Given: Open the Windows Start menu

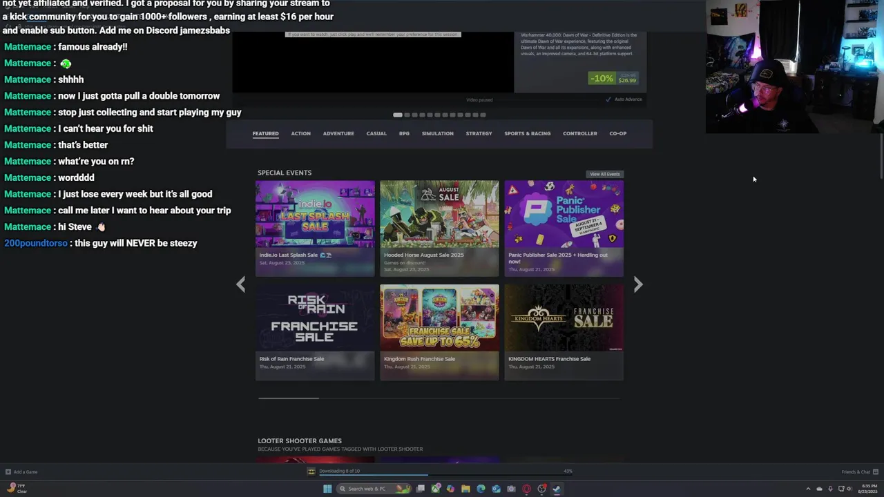Looking at the screenshot, I should click(x=327, y=489).
